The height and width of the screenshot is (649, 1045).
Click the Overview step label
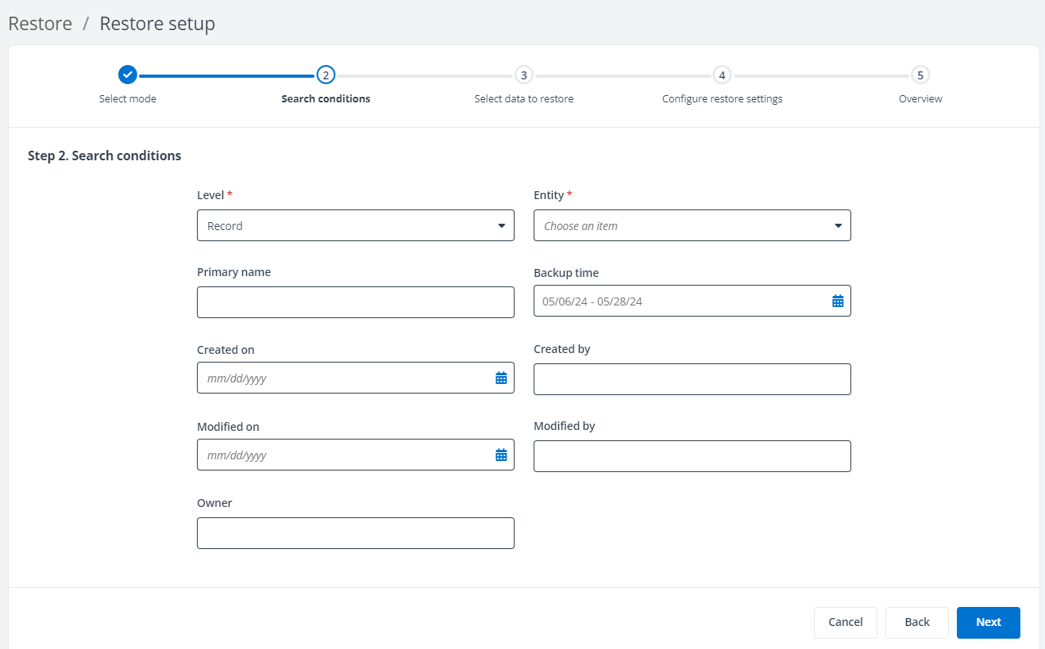pyautogui.click(x=920, y=98)
